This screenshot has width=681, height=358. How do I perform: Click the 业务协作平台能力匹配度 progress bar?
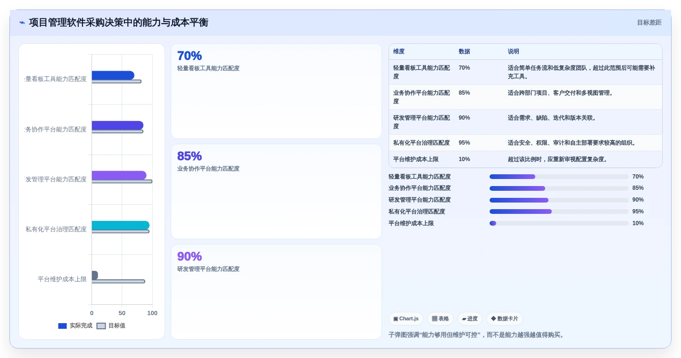(x=559, y=188)
